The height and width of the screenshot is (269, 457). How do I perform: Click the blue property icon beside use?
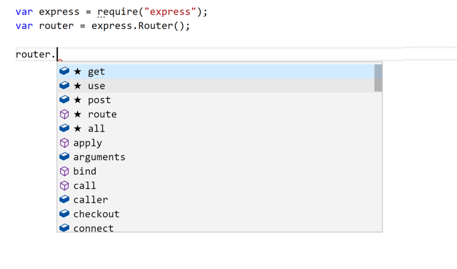(x=65, y=86)
